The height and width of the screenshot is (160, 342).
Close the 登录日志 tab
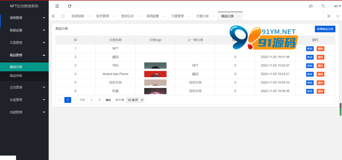[x=139, y=16]
